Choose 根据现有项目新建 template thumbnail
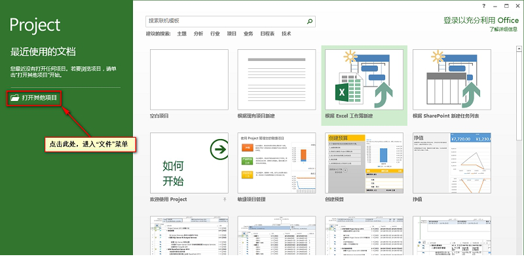524x265 pixels. pyautogui.click(x=276, y=79)
